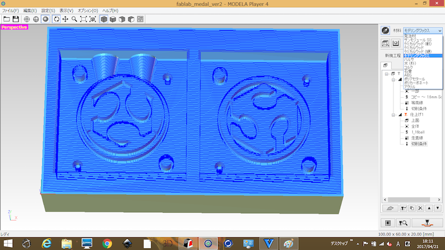Select the 仕上げ1 process in the tree
The image size is (445, 250).
(417, 114)
